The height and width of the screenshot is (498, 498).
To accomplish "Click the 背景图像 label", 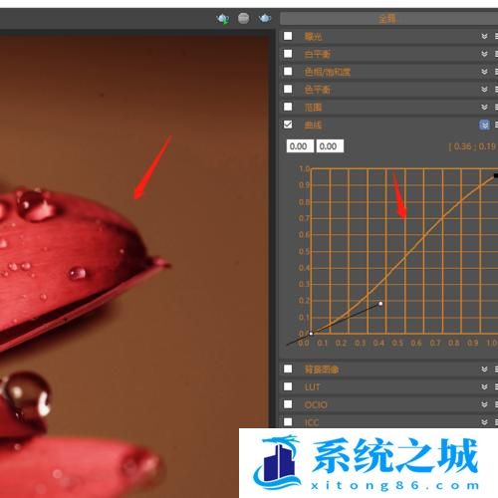I will pyautogui.click(x=322, y=370).
